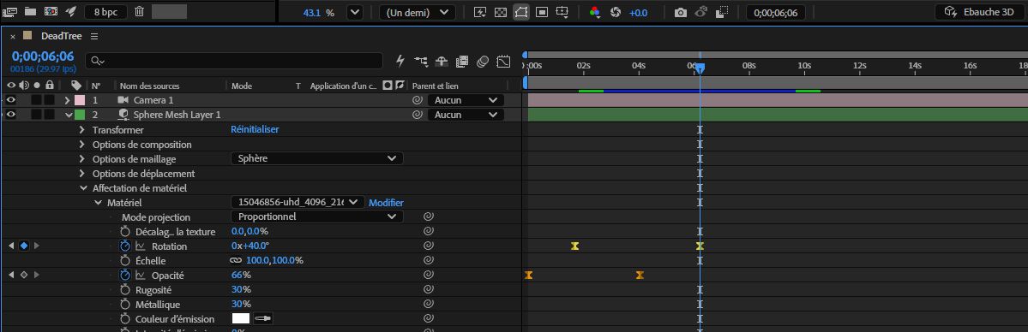Toggle the live update lightning icon in timeline
1028x332 pixels.
pos(400,61)
